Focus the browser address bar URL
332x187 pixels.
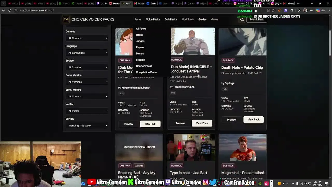point(36,10)
